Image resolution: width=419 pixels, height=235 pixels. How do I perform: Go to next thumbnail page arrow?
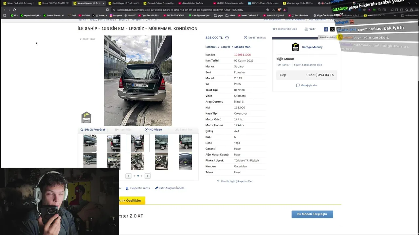click(x=147, y=176)
